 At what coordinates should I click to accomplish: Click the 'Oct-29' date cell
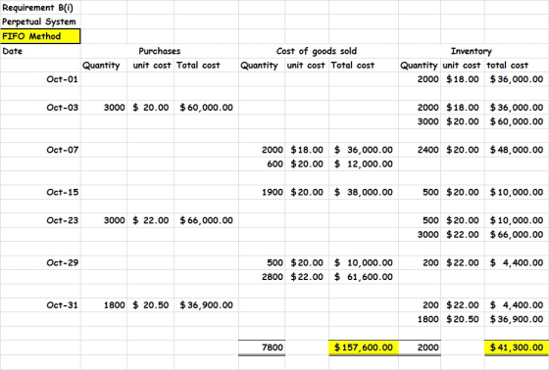[x=40, y=262]
